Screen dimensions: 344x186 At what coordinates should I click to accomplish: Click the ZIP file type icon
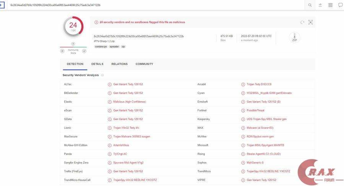pos(294,37)
